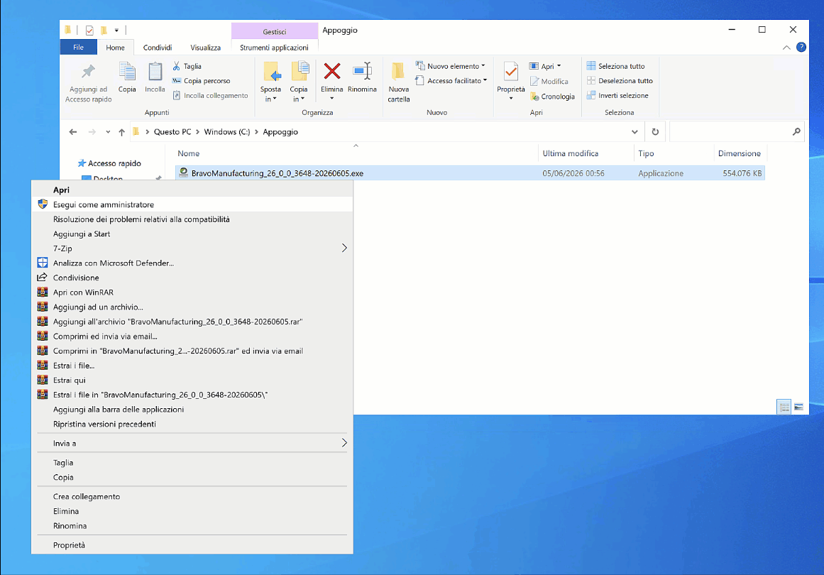Click Inverti selezione
The width and height of the screenshot is (824, 575).
click(x=617, y=96)
